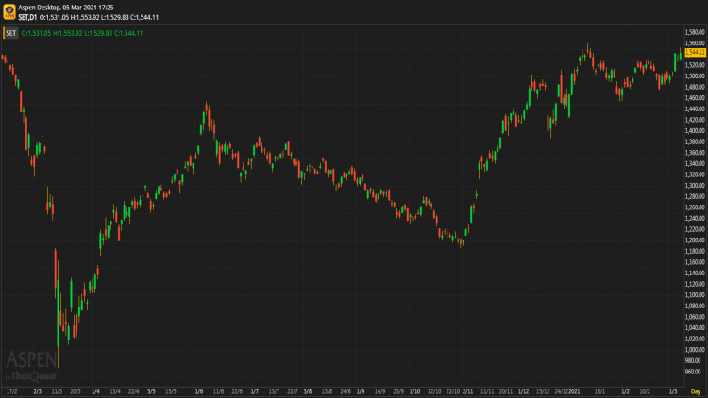Screen dimensions: 708x398
Task: Click the SET,D1 title text
Action: pos(27,17)
